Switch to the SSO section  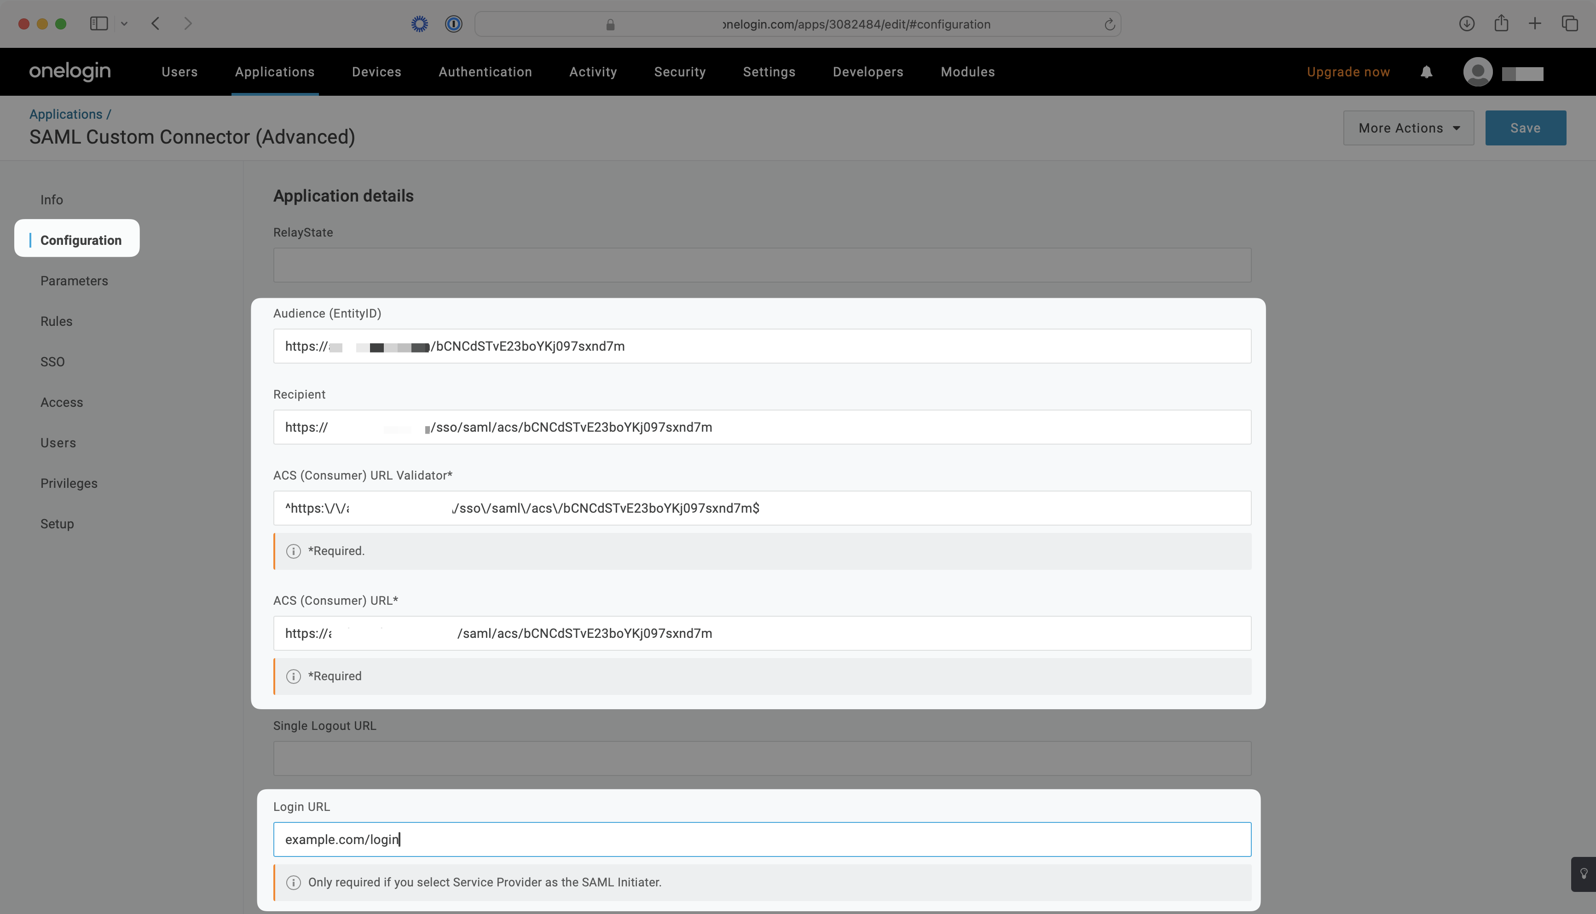coord(52,362)
